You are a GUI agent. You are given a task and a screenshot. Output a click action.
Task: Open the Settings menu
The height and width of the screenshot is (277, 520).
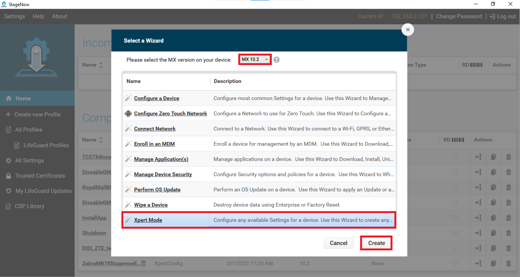14,16
